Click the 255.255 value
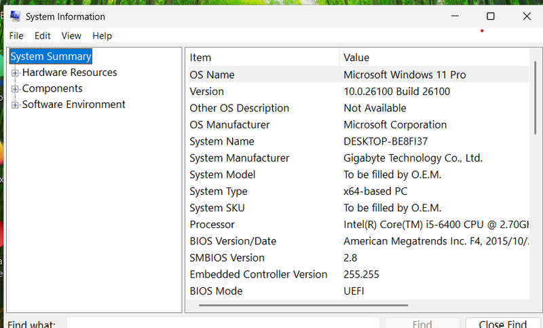The image size is (543, 328). click(361, 274)
